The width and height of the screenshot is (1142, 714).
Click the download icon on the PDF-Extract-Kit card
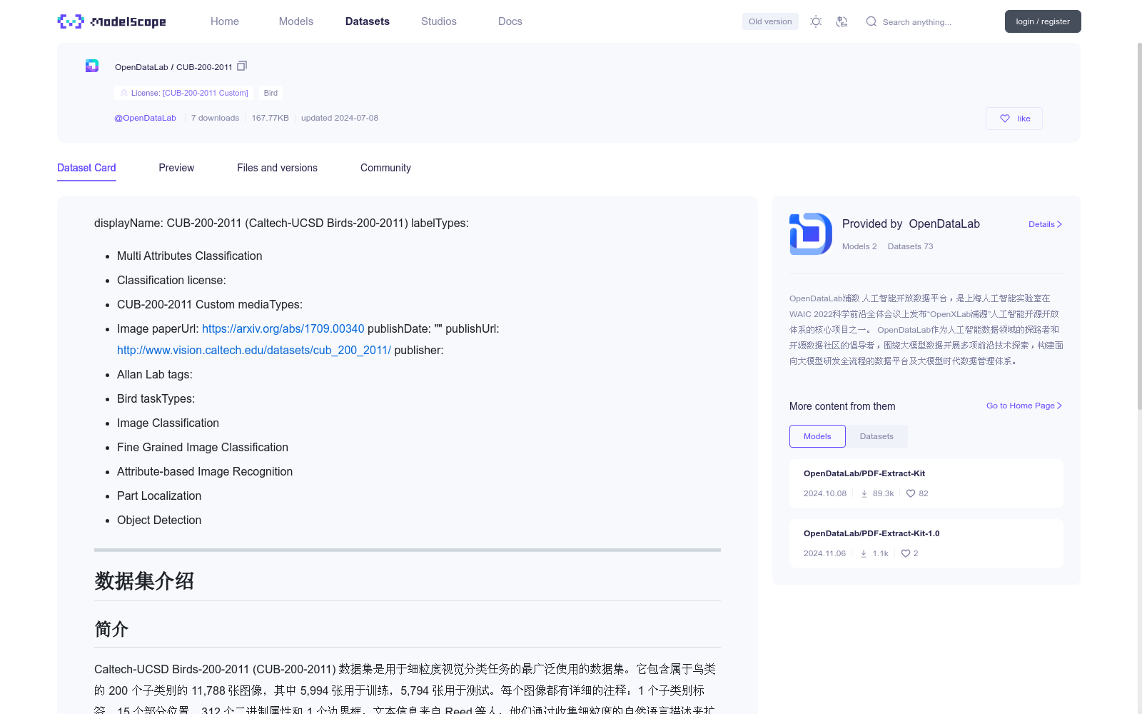(x=864, y=493)
